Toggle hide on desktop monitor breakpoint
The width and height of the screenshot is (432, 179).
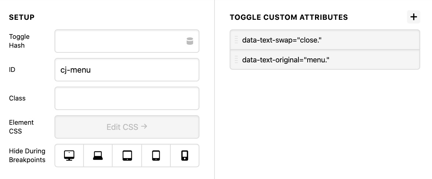[69, 156]
